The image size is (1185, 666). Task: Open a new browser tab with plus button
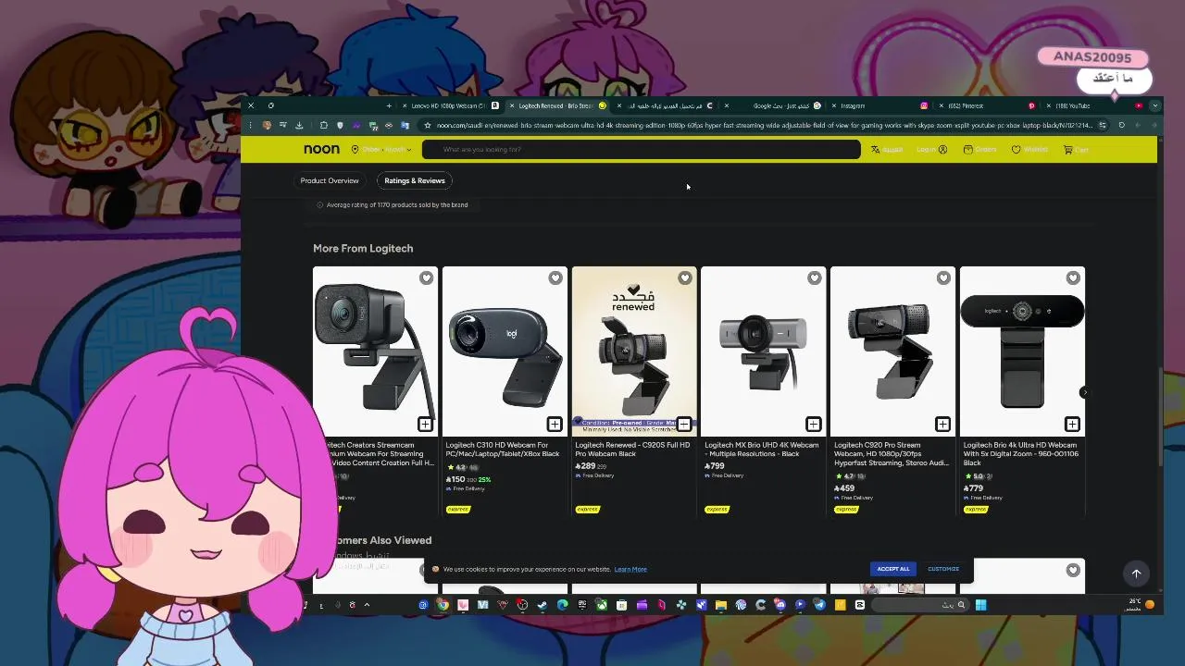(389, 105)
